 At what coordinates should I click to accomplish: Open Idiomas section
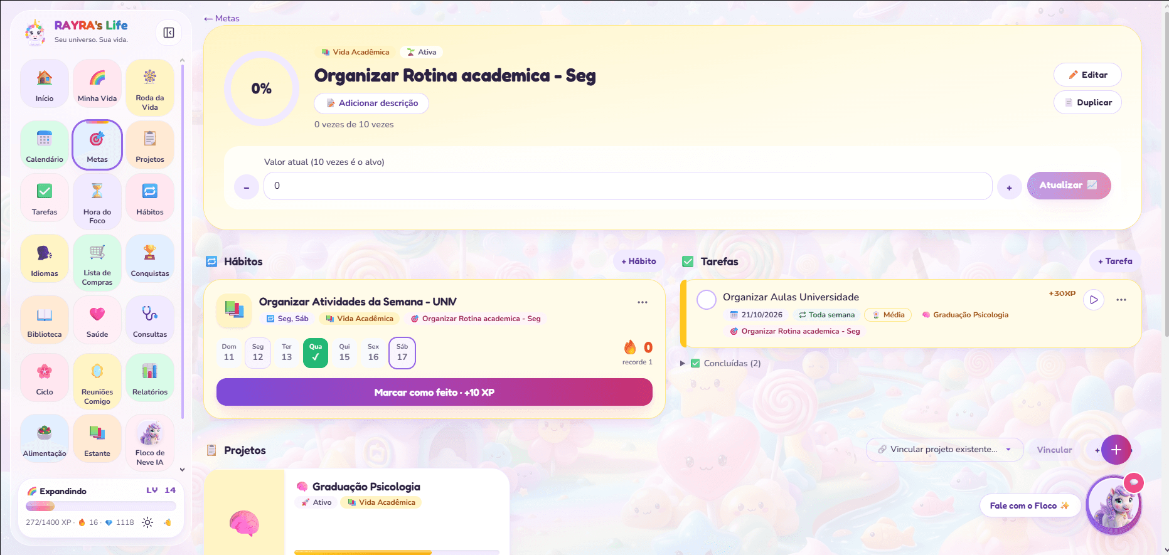pos(45,259)
